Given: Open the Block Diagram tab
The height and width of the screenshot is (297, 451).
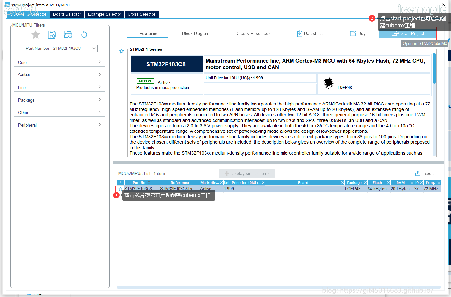Looking at the screenshot, I should coord(196,33).
